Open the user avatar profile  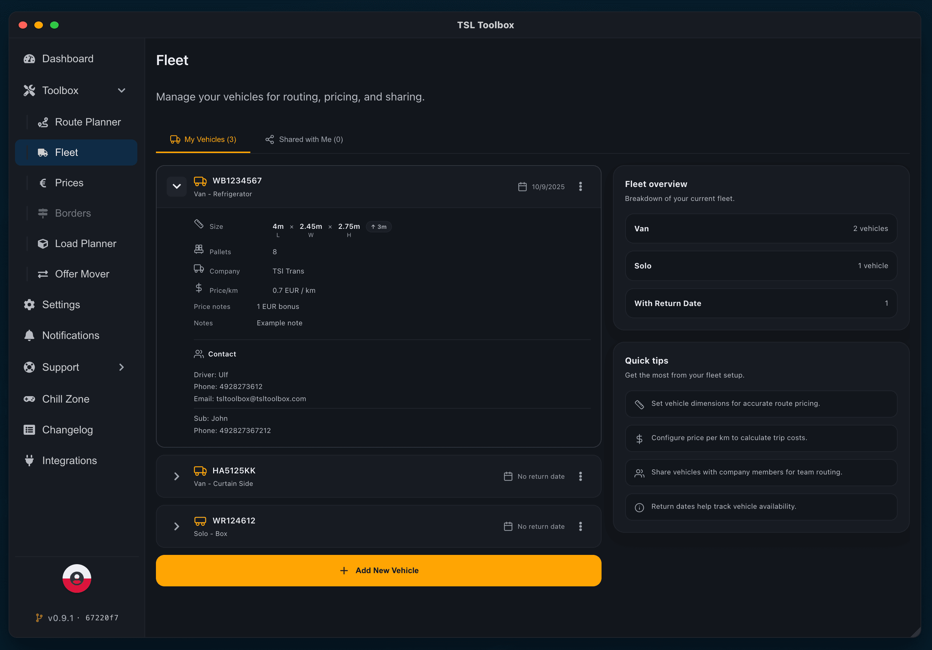[77, 578]
